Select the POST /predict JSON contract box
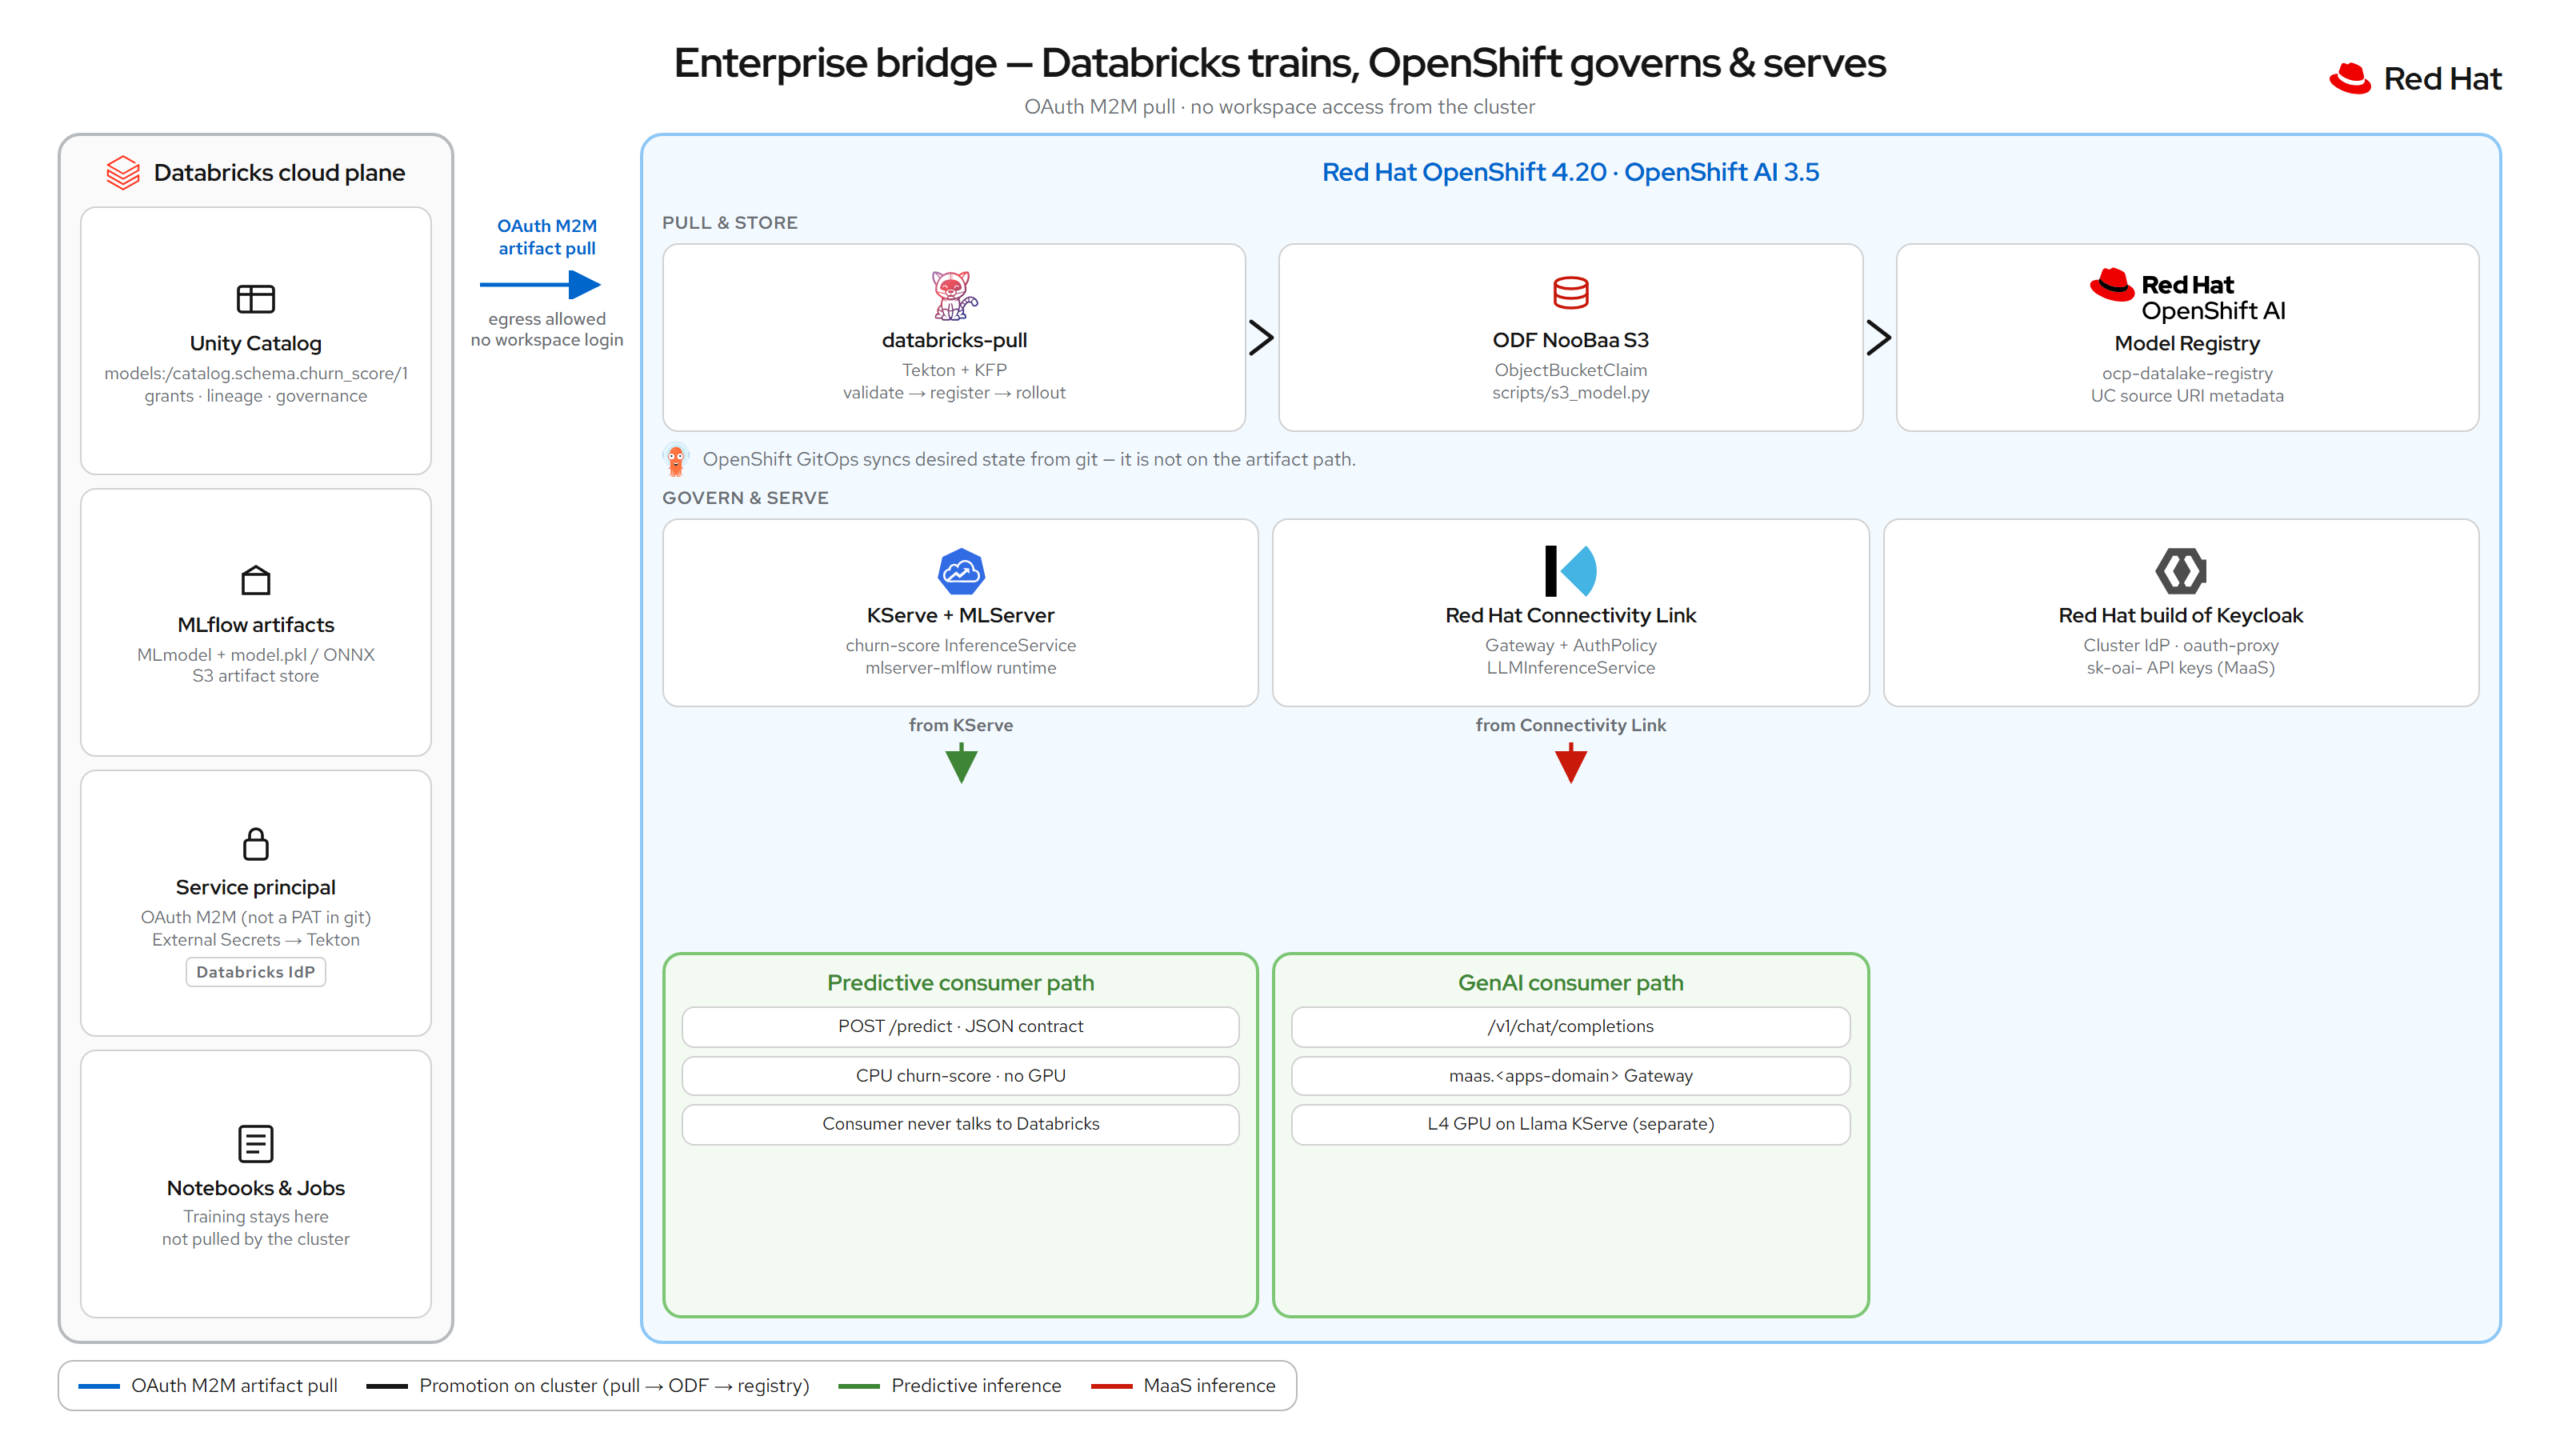The height and width of the screenshot is (1440, 2560). point(960,1026)
